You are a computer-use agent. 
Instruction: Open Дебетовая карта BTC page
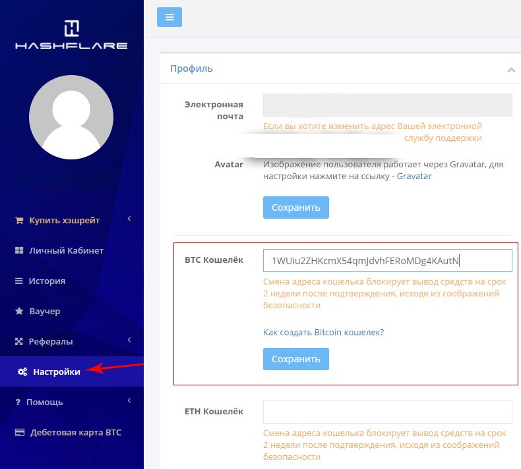[x=76, y=433]
